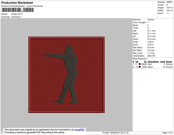174x135 pixels.
Task: Select the Black stop sequence row
Action: coord(152,67)
